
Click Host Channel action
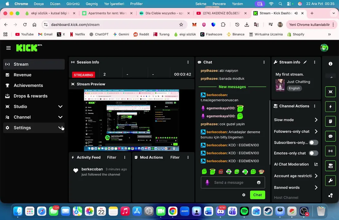(286, 198)
